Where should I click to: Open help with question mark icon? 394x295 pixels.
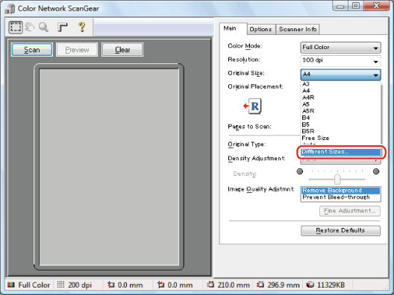[82, 27]
